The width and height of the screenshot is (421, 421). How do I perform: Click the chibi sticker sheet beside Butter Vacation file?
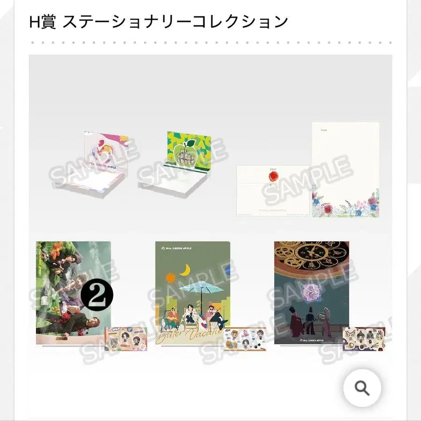tap(245, 339)
